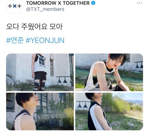Click the blue verified badge
Image resolution: width=149 pixels, height=135 pixels.
click(93, 3)
